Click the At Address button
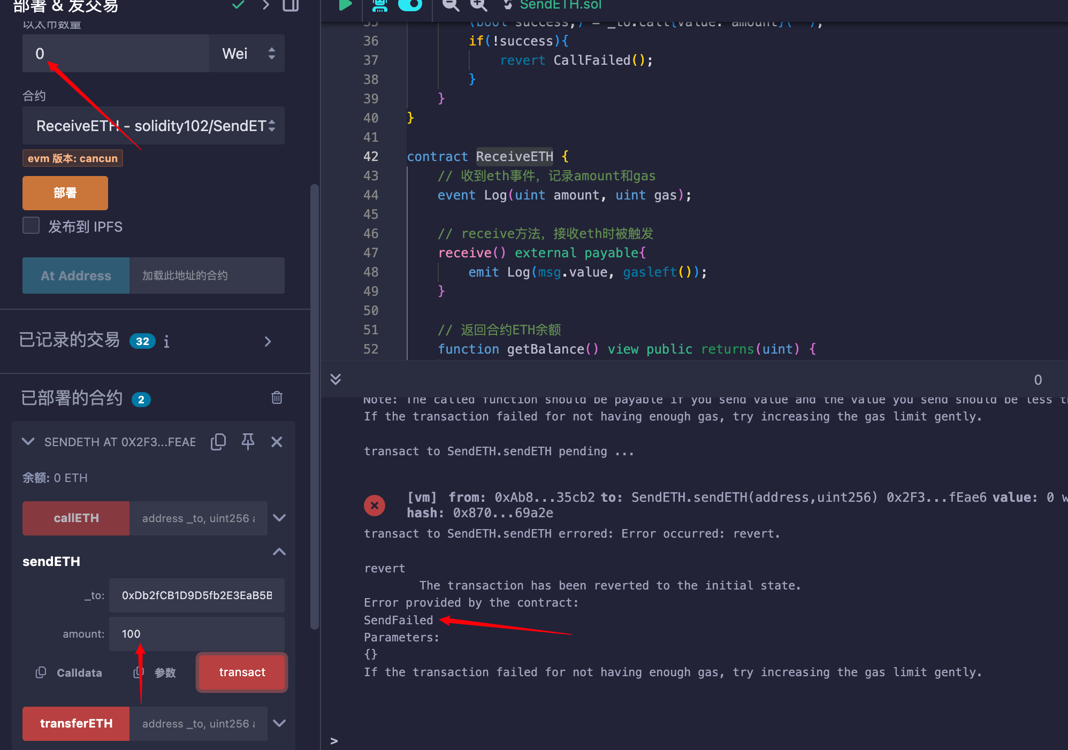The width and height of the screenshot is (1068, 750). point(76,275)
